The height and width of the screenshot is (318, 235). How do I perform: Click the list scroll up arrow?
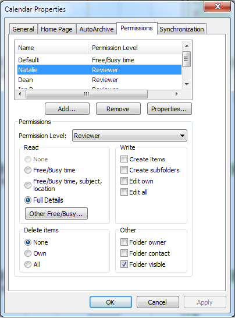187,46
